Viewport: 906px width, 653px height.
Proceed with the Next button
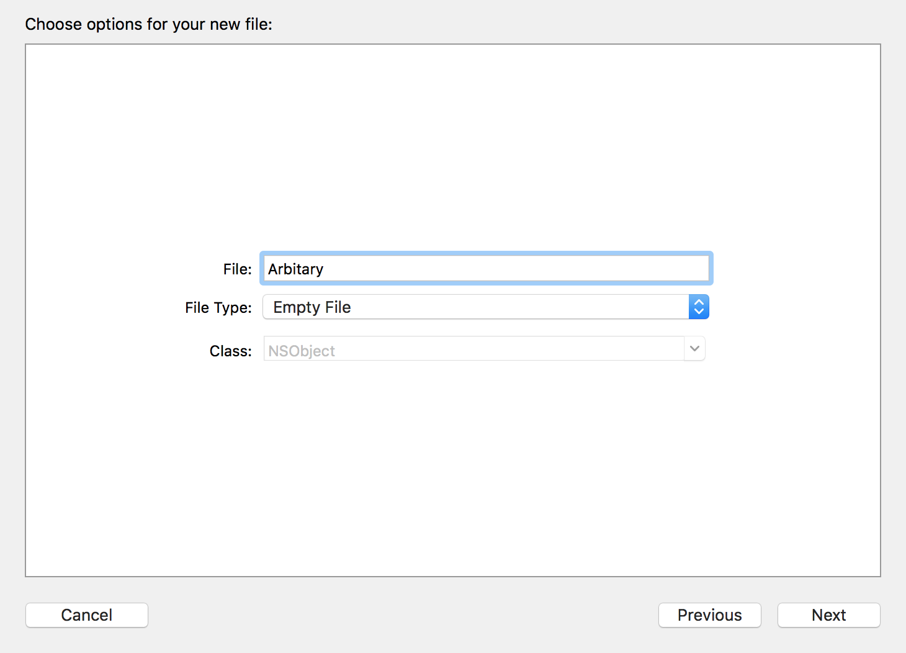[x=828, y=615]
